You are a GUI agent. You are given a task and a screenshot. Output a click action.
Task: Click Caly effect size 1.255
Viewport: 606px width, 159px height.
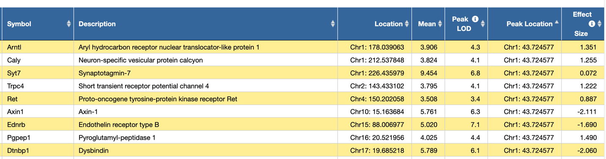(x=588, y=60)
